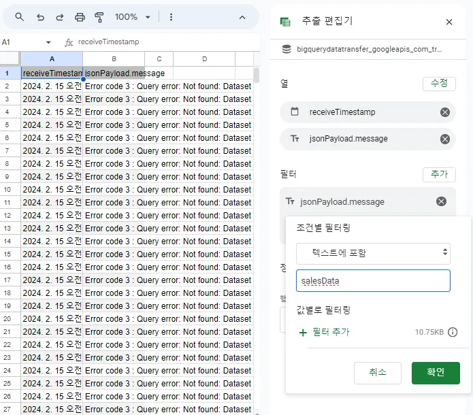Image resolution: width=473 pixels, height=415 pixels.
Task: Print the spreadsheet
Action: 80,17
